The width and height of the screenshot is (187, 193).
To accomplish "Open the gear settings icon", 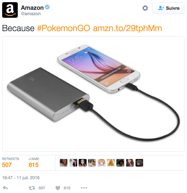I will (145, 8).
